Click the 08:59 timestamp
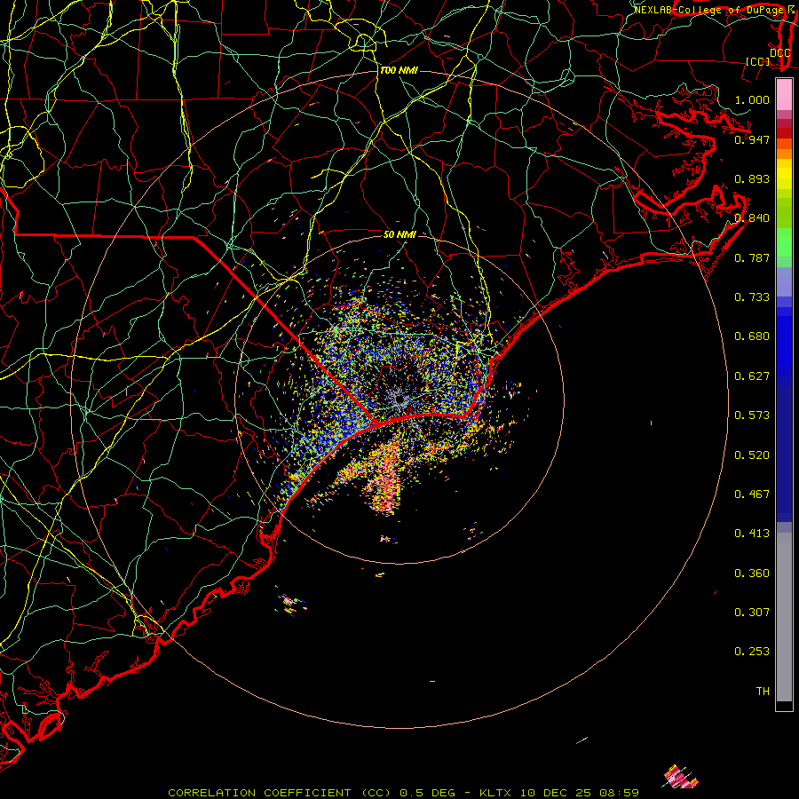The width and height of the screenshot is (799, 799). [x=619, y=793]
